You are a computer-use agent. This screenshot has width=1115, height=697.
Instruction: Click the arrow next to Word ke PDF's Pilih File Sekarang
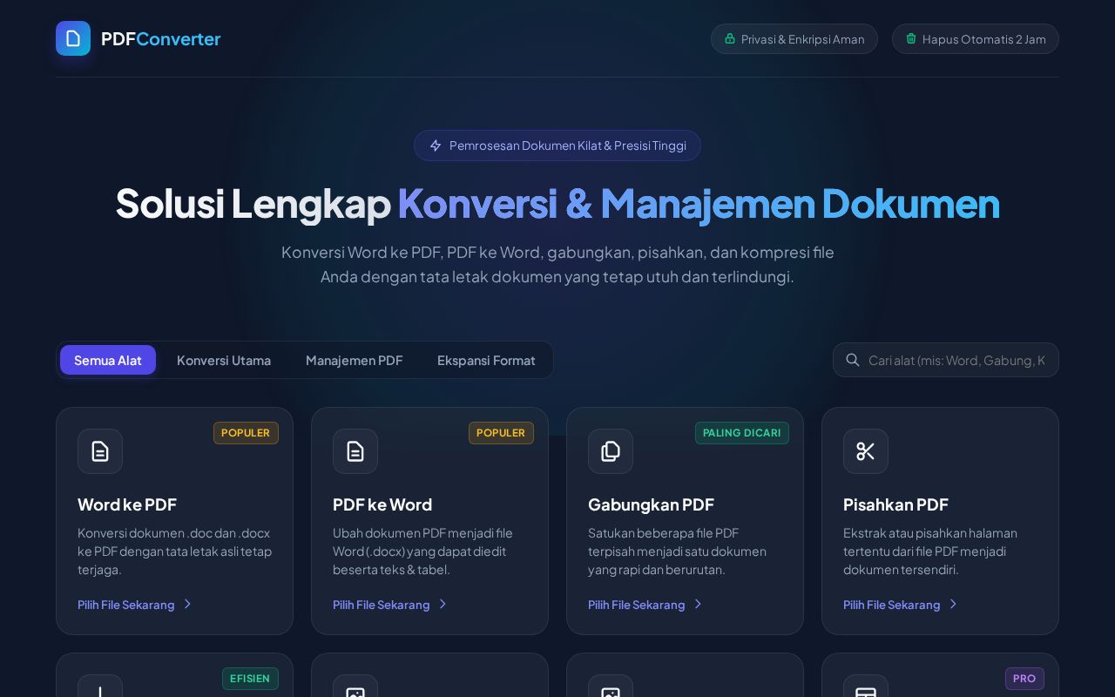187,604
